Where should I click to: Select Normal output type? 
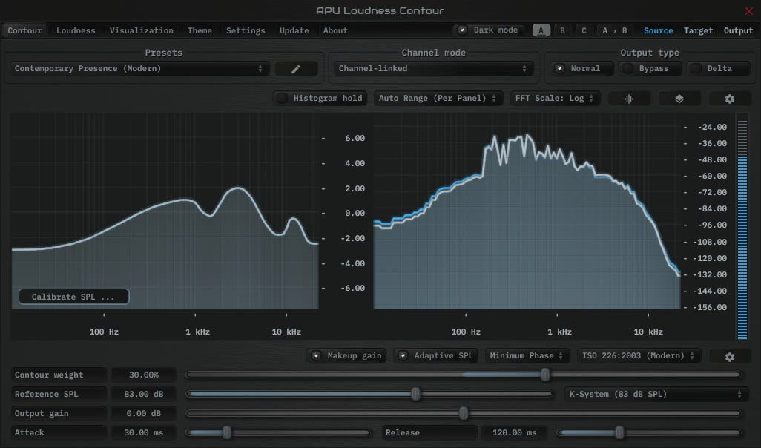coord(582,68)
